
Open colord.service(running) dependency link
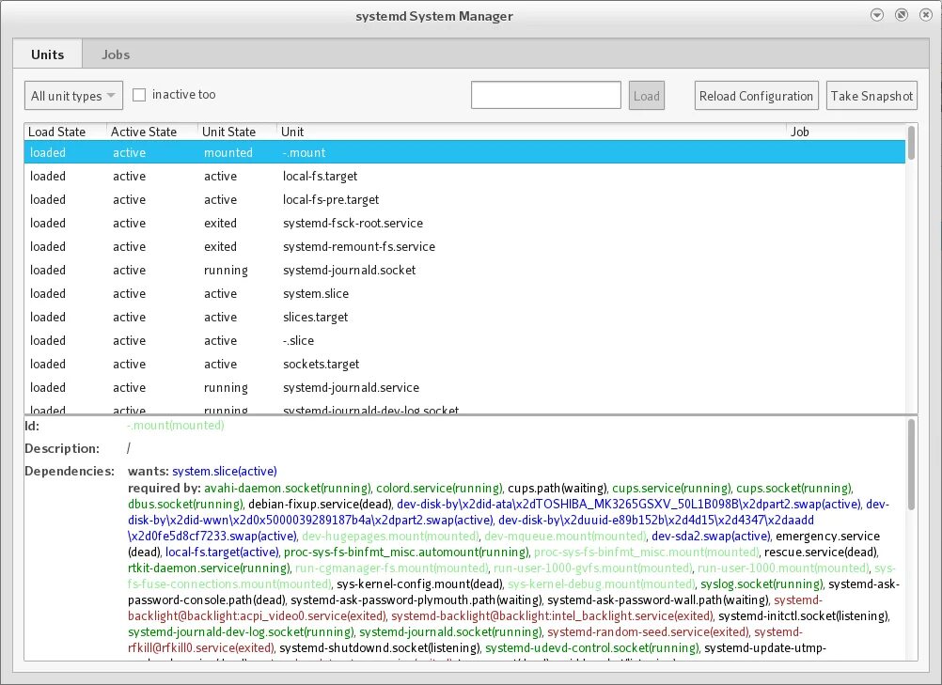(x=440, y=488)
